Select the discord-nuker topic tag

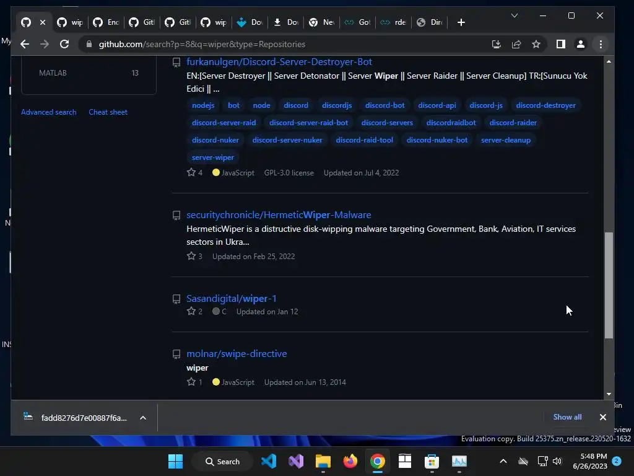click(x=215, y=140)
